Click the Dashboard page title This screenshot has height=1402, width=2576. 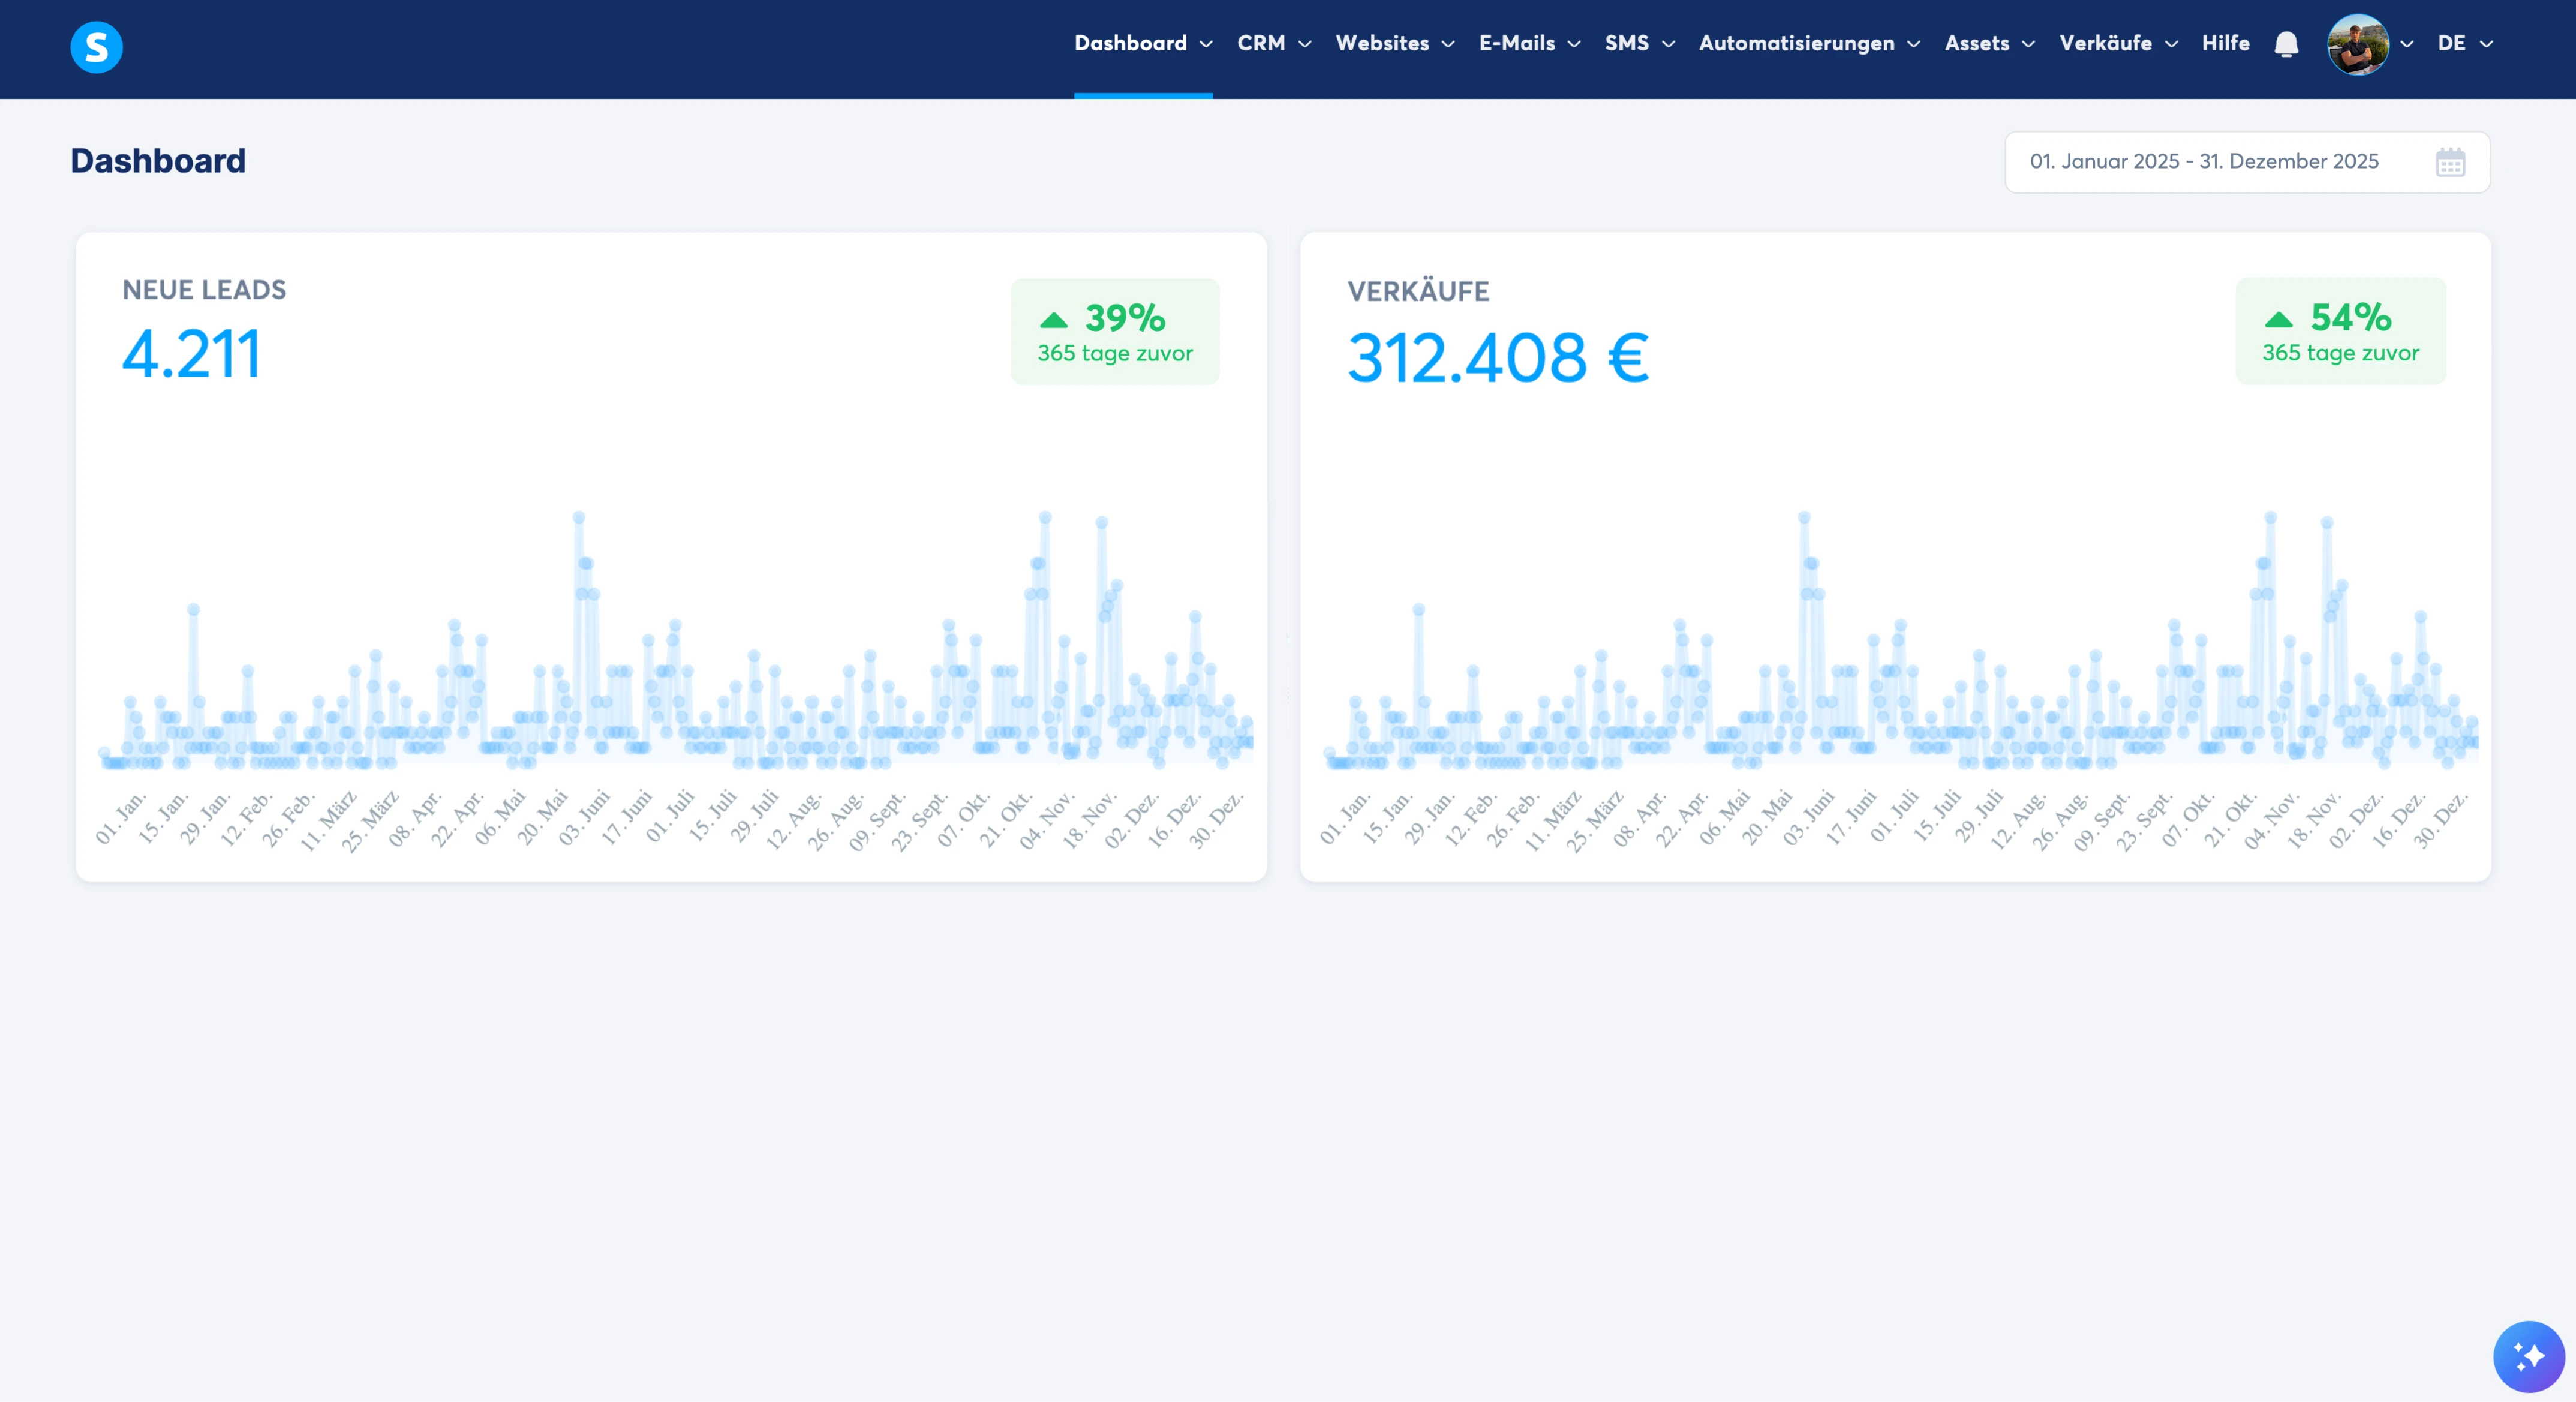point(158,161)
